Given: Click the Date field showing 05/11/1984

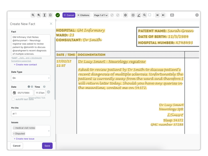Looking at the screenshot, I should pyautogui.click(x=22, y=93).
